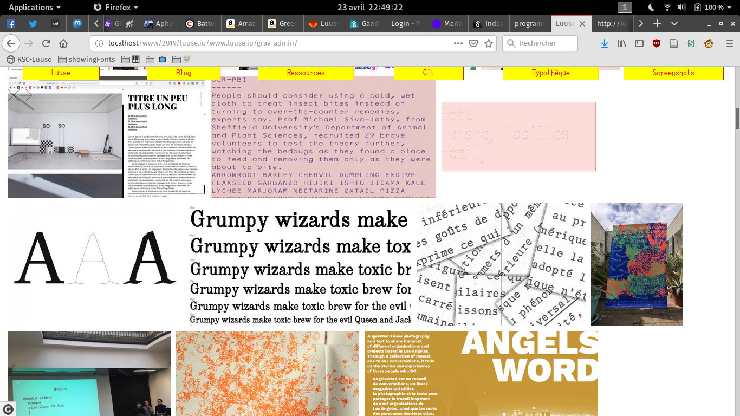Expand the list all tabs chevron
Viewport: 740px width, 416px height.
tap(674, 23)
